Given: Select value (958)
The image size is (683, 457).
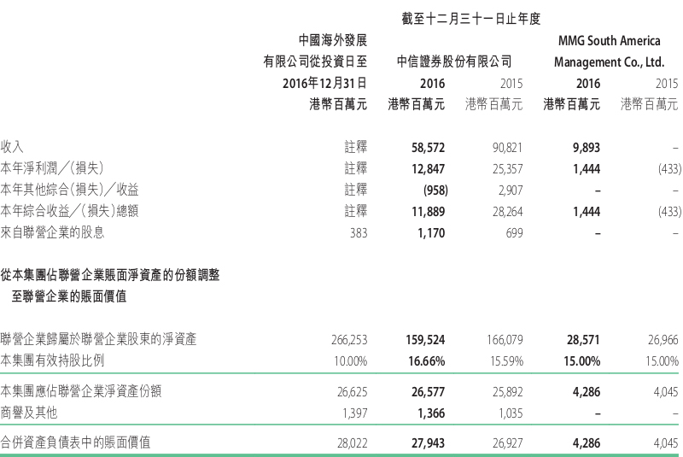Looking at the screenshot, I should [435, 190].
